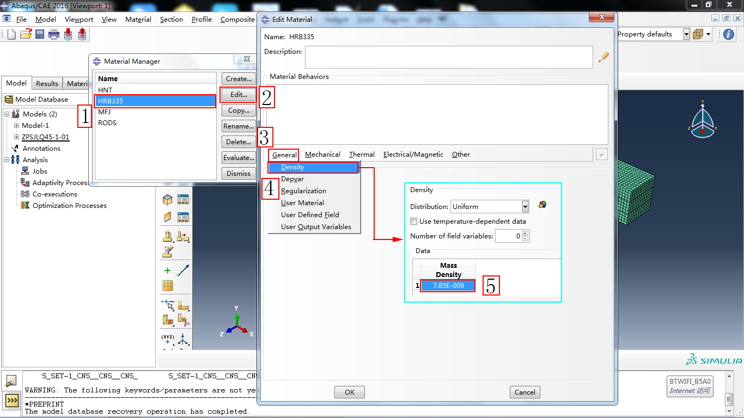Click the Partition Cell toolbox icon
The image size is (744, 418).
pos(168,320)
